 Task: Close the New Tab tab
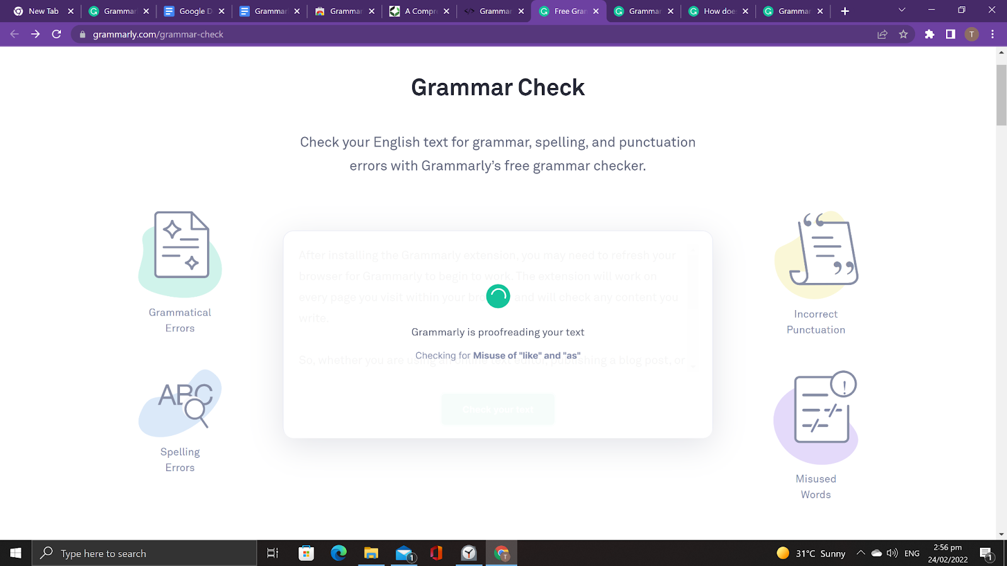pos(70,11)
